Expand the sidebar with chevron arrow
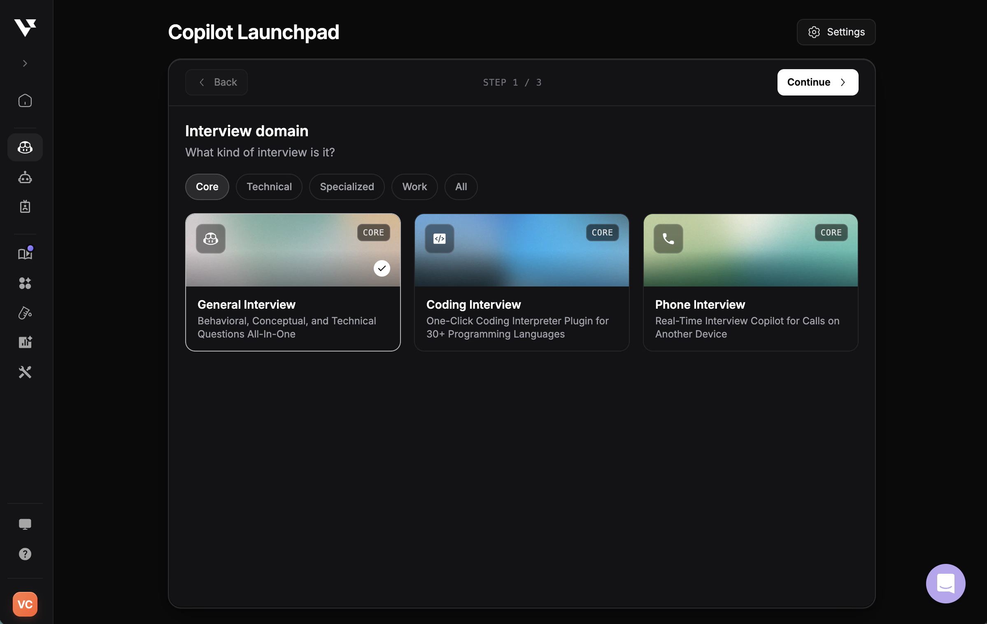Image resolution: width=987 pixels, height=624 pixels. point(25,63)
